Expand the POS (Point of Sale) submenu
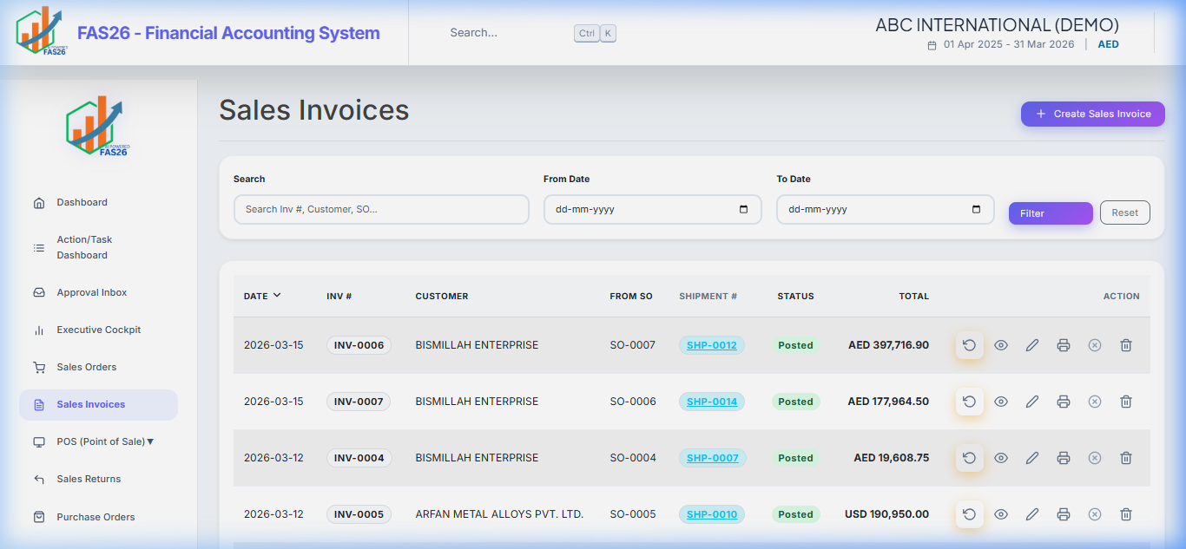Image resolution: width=1186 pixels, height=549 pixels. tap(104, 441)
